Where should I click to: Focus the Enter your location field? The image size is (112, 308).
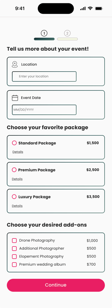[x=44, y=76]
